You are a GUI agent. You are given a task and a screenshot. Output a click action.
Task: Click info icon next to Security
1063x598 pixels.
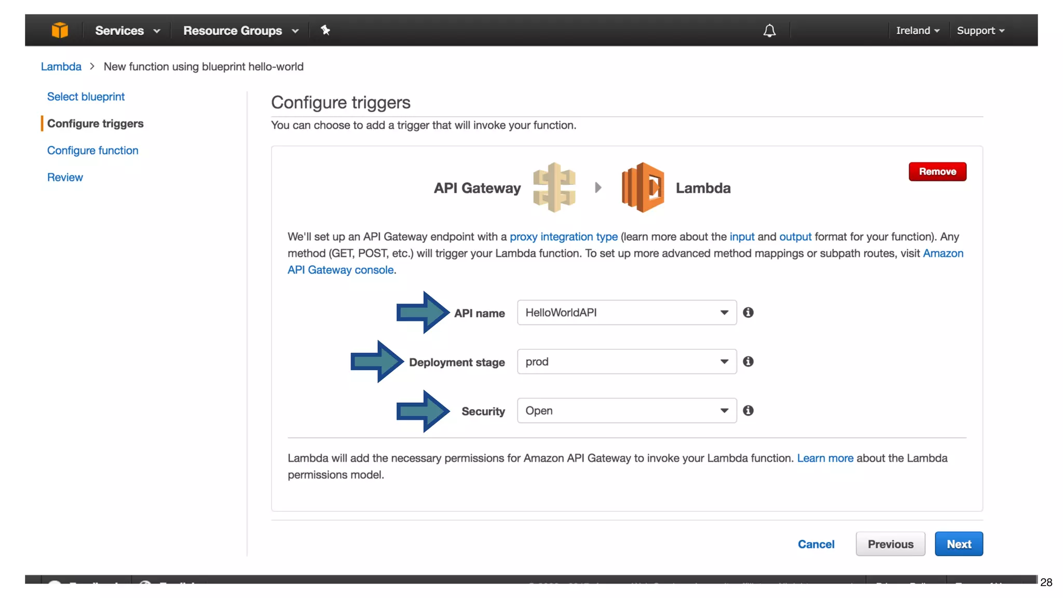pos(748,411)
